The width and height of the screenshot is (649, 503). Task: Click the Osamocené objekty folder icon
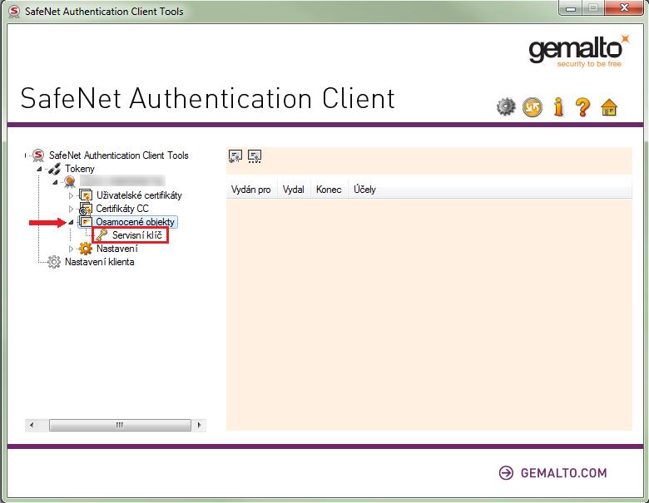86,222
